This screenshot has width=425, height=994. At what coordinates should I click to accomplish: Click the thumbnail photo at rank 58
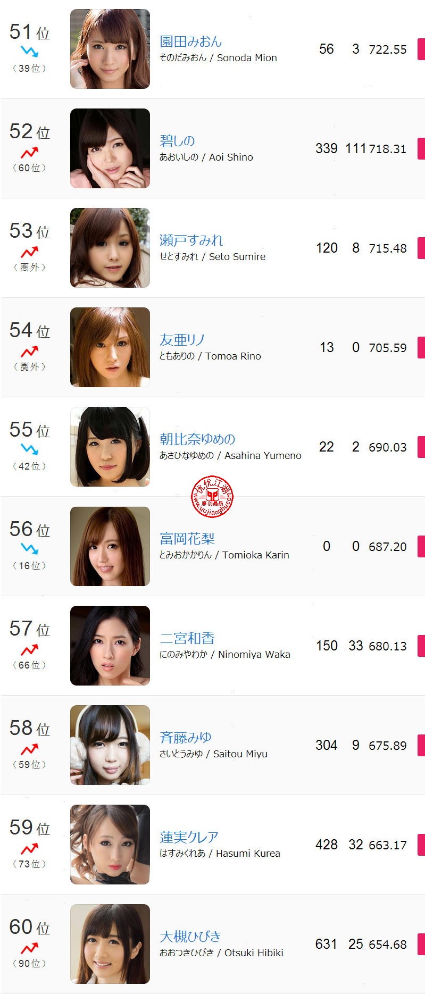110,745
